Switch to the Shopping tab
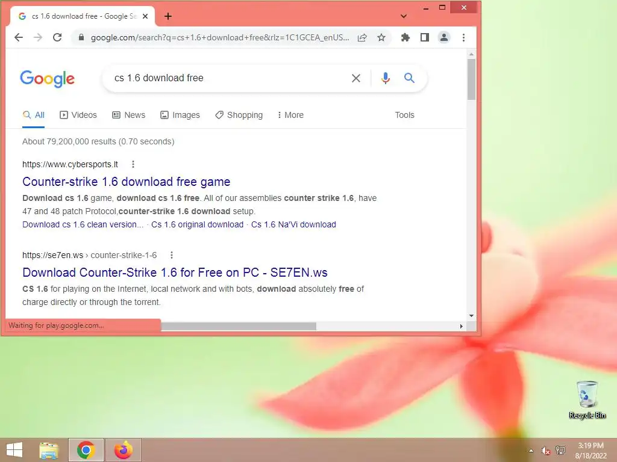 (239, 115)
